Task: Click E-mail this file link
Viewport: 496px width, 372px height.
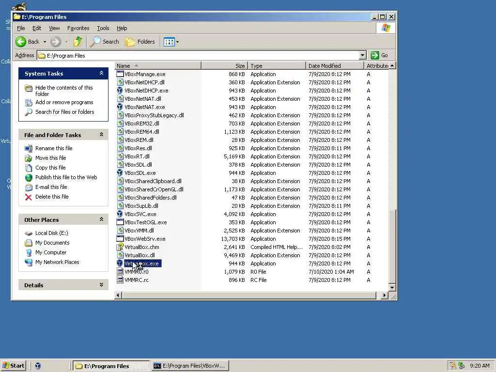Action: pos(51,187)
